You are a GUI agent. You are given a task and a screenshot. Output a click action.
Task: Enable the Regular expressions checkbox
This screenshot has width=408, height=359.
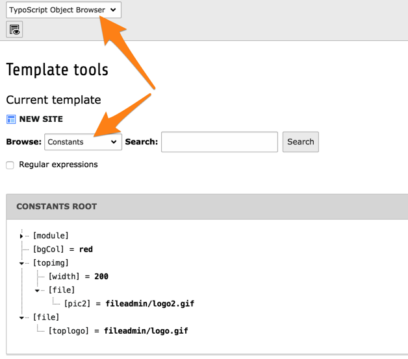coord(10,165)
